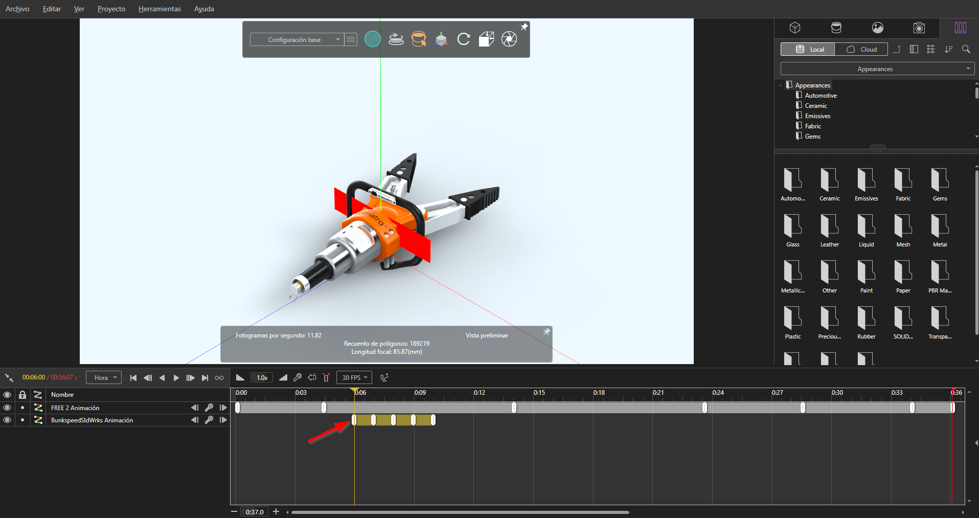Click the Local library button

tap(807, 49)
